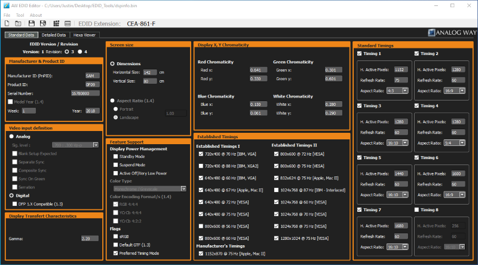Click the AW EDID Editor title bar icon
The image size is (478, 265).
click(6, 5)
